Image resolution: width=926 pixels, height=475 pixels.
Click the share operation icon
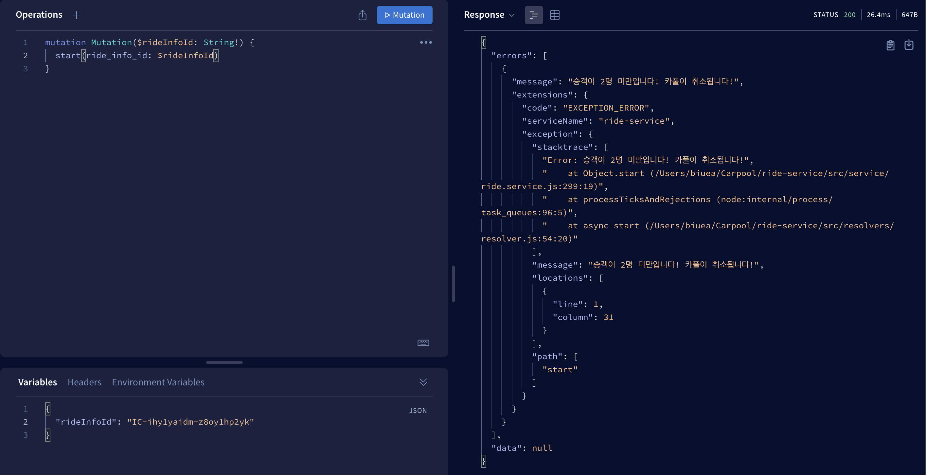[x=362, y=15]
